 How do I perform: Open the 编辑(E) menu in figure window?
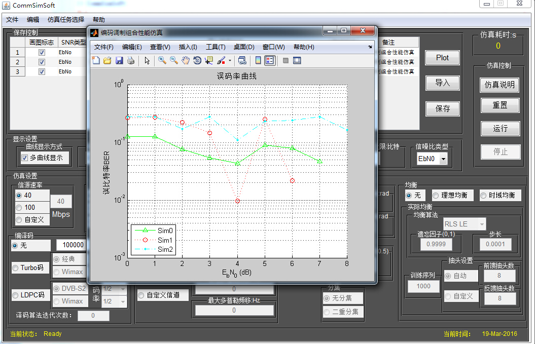click(x=132, y=47)
